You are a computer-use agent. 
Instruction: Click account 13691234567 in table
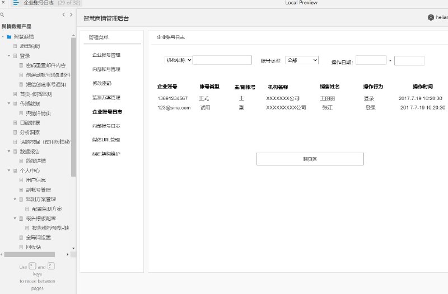tap(172, 98)
